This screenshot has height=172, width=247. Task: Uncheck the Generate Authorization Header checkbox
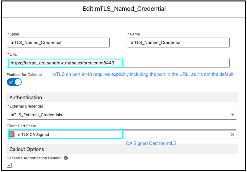point(9,166)
